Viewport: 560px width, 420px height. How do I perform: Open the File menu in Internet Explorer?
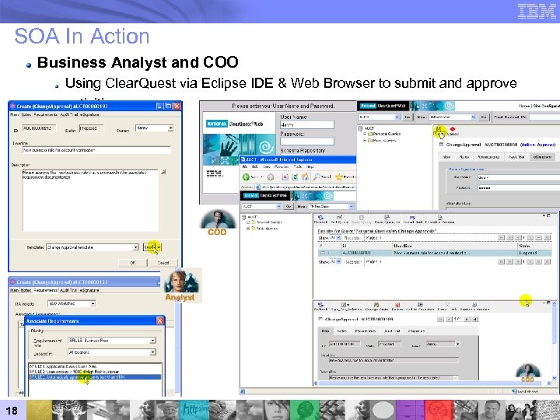click(x=245, y=167)
